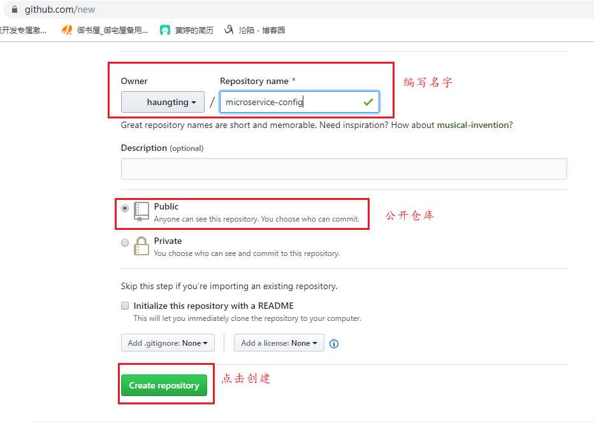Click into the Description input field

[x=344, y=169]
